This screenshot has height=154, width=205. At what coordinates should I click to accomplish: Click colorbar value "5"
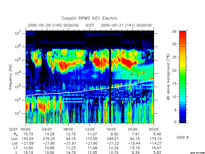tap(175, 110)
